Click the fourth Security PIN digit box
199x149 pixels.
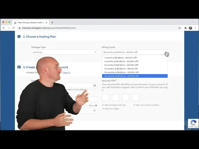point(136,97)
